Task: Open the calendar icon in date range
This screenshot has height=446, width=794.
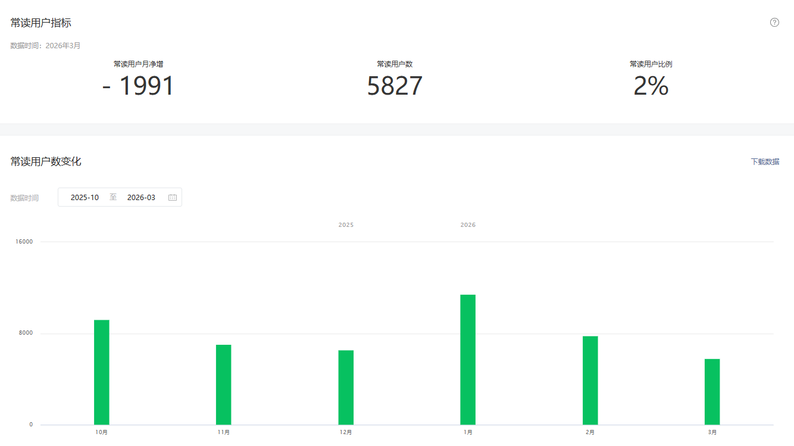Action: [173, 198]
